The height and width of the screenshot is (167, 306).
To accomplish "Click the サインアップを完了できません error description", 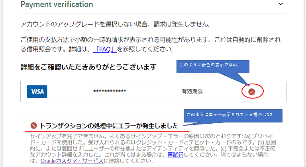I will 153,148.
